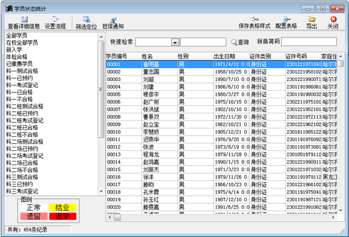
Task: Click 保存表格样式 icon
Action: point(254,19)
